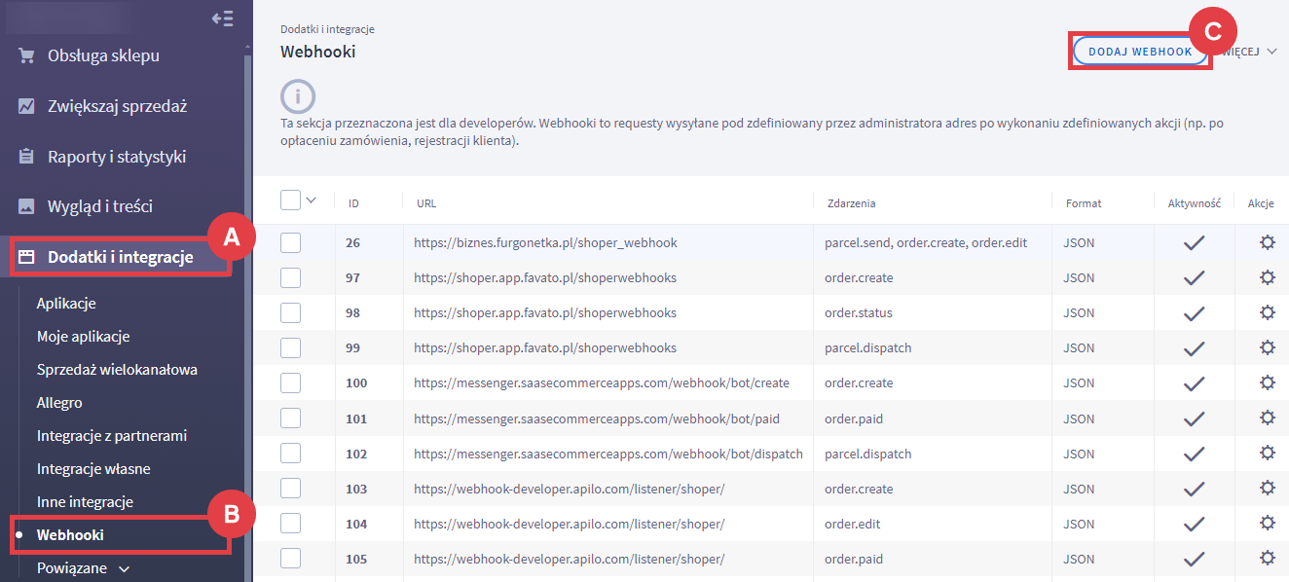Open the select-all dropdown arrow in header
The image size is (1289, 582).
(312, 200)
